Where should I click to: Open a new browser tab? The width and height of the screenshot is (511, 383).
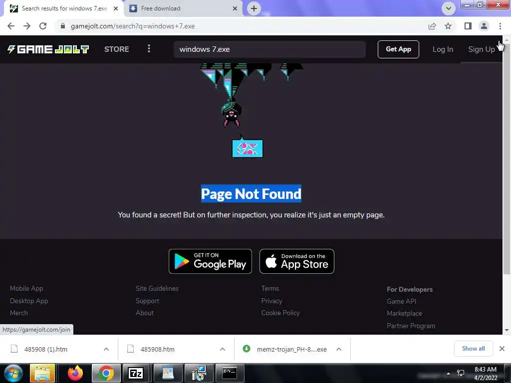[x=254, y=8]
